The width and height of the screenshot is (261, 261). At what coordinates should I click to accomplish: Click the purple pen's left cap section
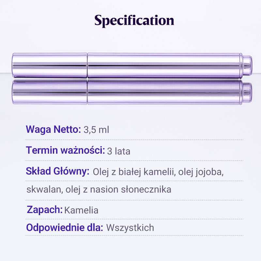50,65
